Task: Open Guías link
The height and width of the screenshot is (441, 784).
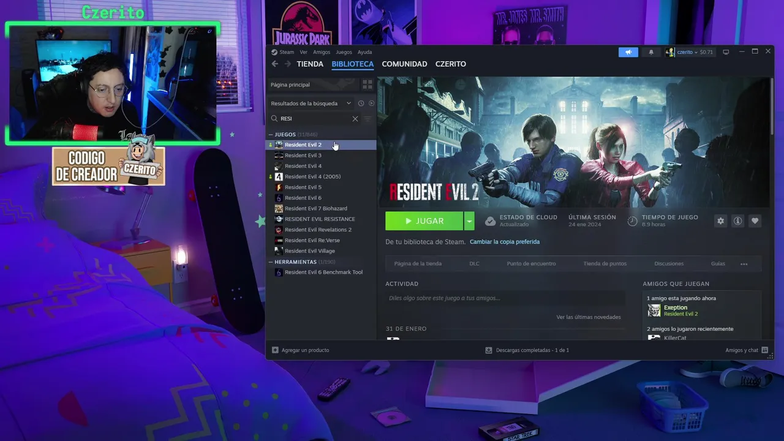Action: point(718,264)
